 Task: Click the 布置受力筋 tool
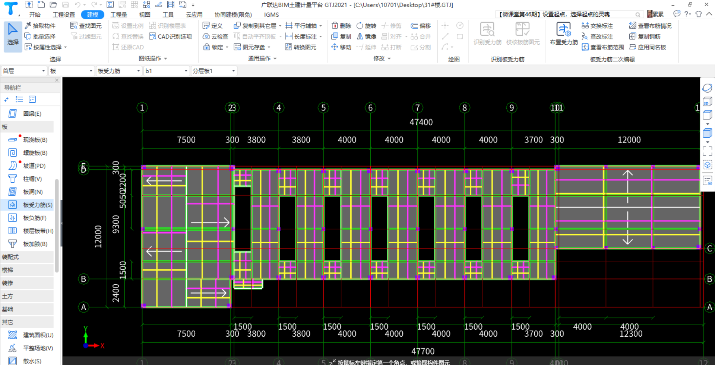tap(564, 33)
